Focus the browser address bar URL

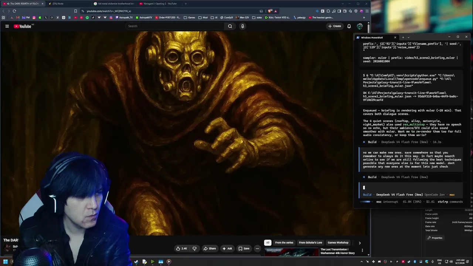[109, 11]
